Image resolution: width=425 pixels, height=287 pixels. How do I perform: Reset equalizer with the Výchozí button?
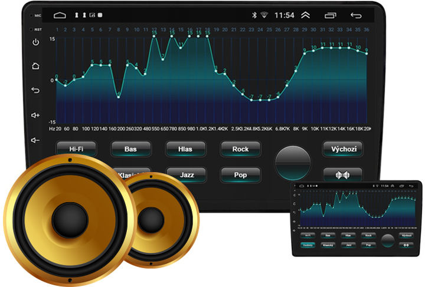coord(342,149)
